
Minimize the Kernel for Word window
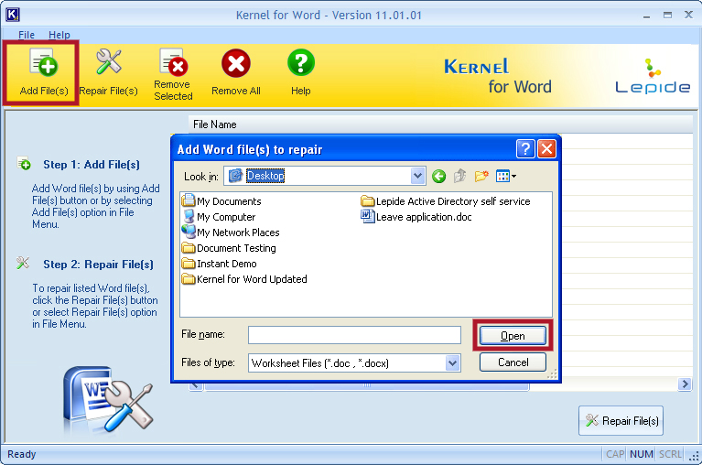(646, 16)
